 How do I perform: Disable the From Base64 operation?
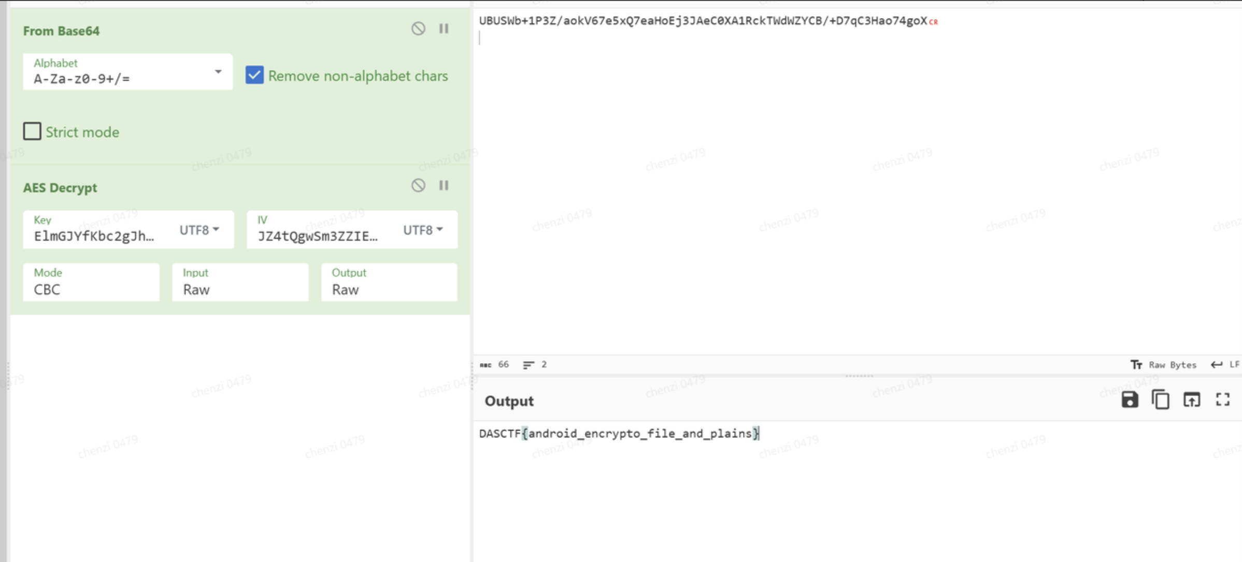(418, 28)
